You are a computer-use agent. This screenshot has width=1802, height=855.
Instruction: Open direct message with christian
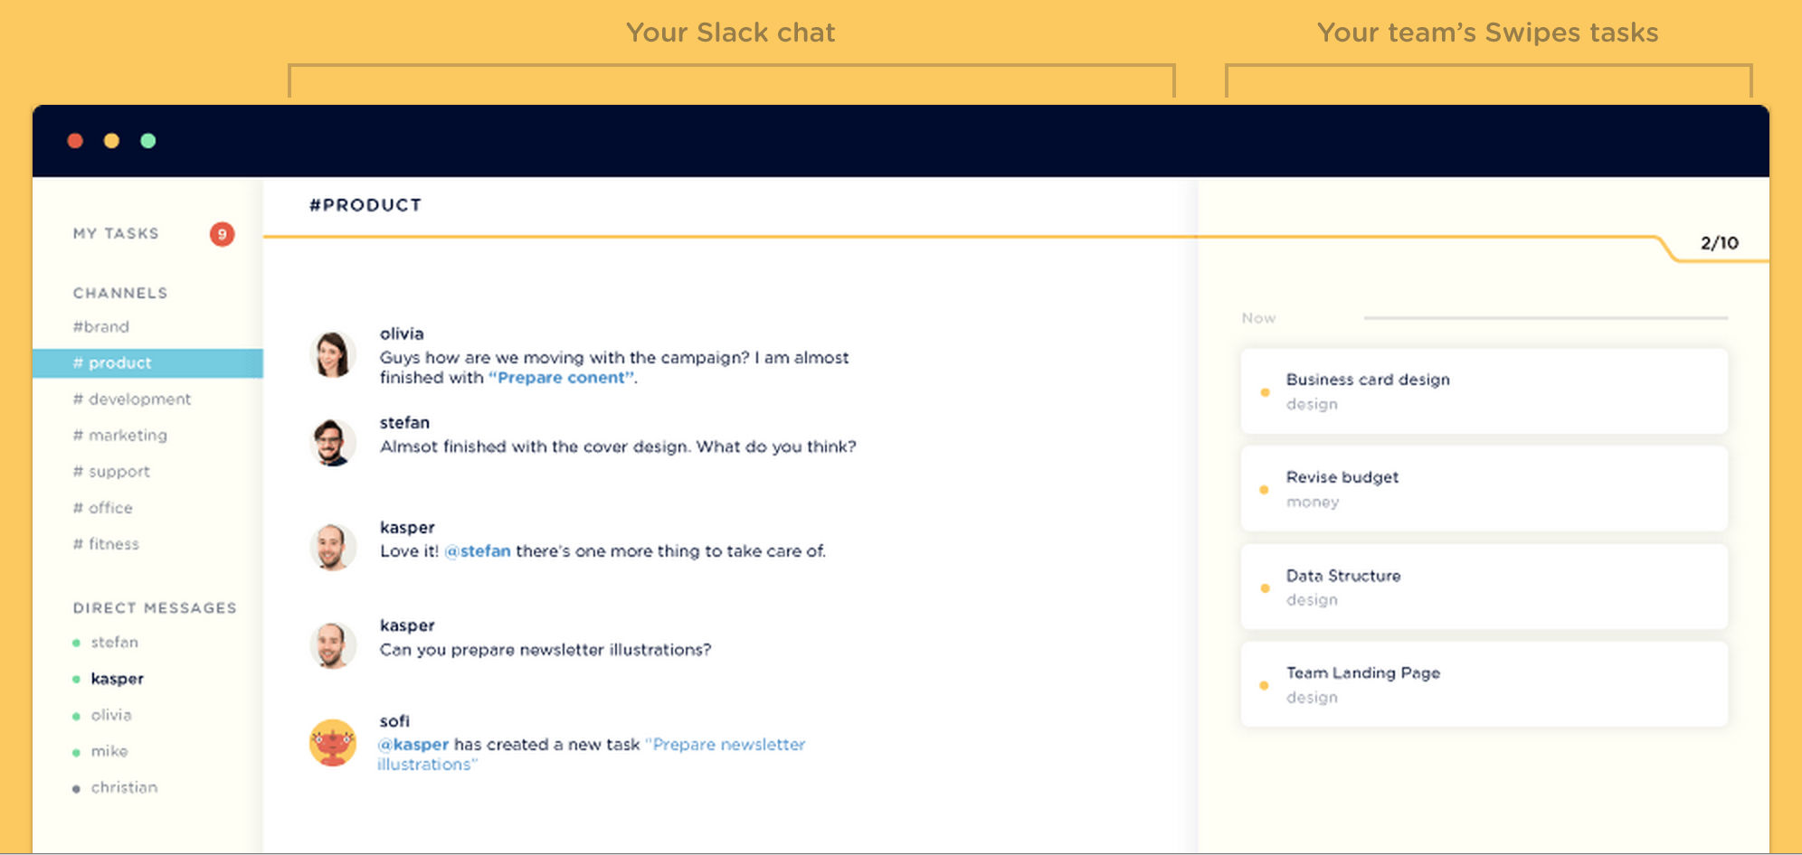coord(124,787)
